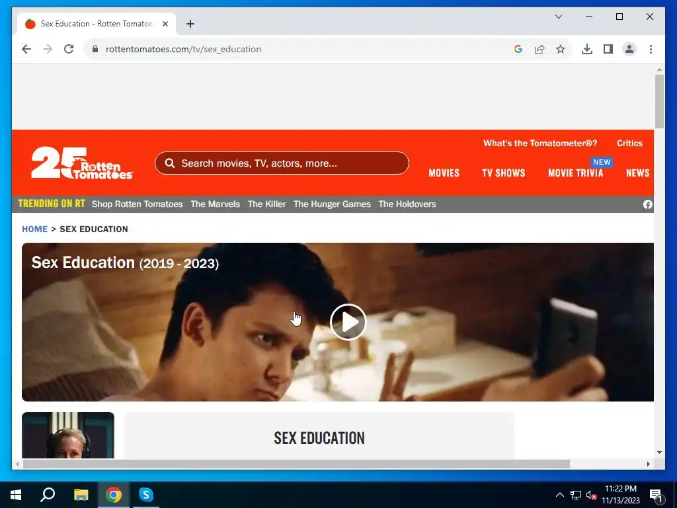Open Rotten Tomatoes Facebook icon
The width and height of the screenshot is (677, 508).
(x=648, y=204)
